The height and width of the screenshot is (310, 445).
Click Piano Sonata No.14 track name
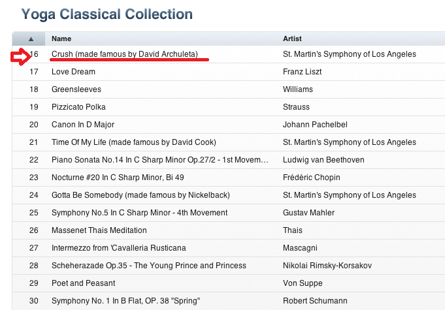coord(159,160)
